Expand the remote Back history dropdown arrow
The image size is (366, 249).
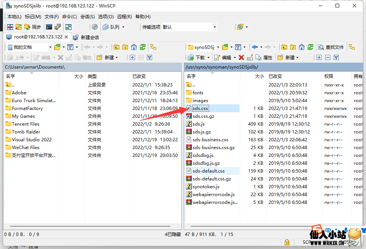pos(261,47)
